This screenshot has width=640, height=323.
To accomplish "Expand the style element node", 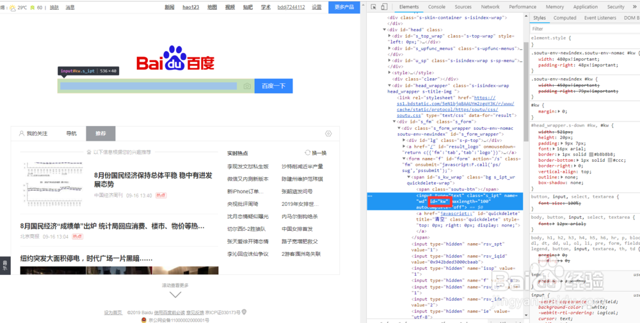I will click(389, 72).
